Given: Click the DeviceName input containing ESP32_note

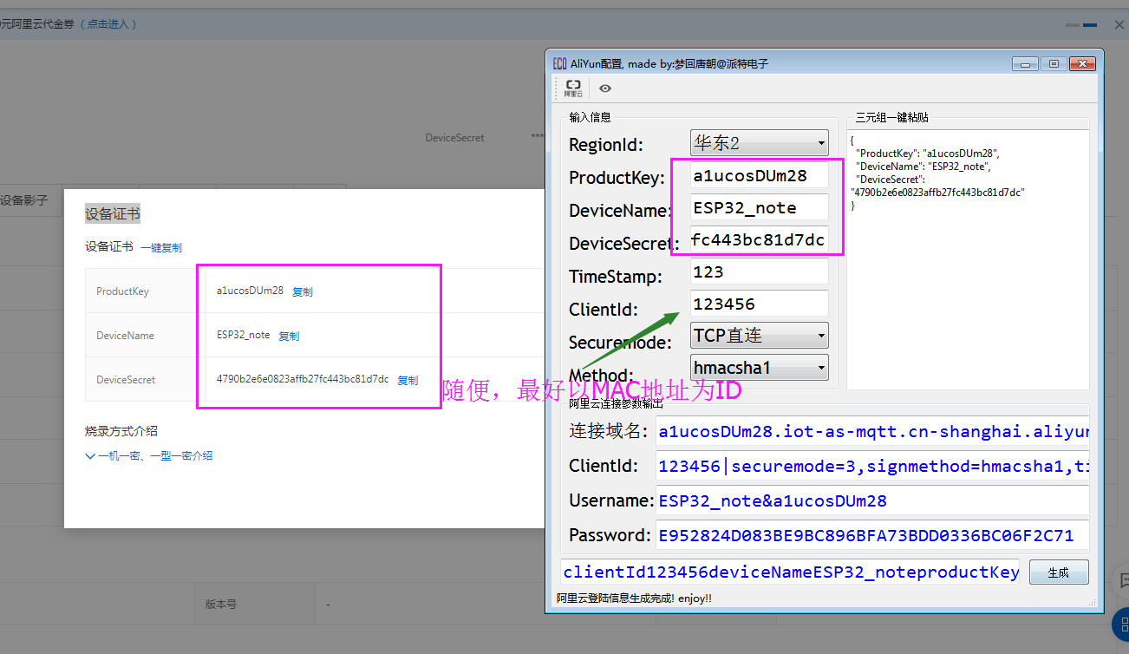Looking at the screenshot, I should click(x=760, y=207).
